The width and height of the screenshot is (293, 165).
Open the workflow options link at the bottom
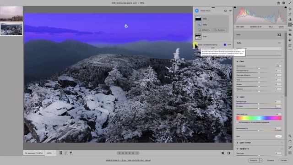(128, 160)
